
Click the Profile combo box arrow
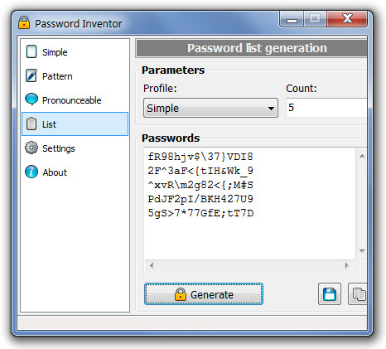point(271,109)
